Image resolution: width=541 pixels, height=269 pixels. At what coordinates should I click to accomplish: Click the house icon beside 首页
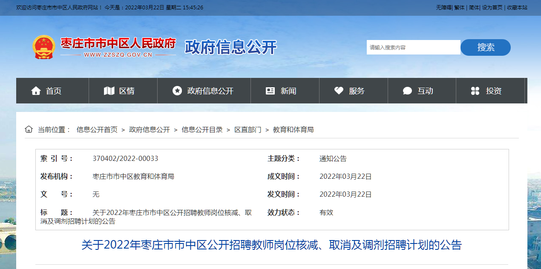point(36,91)
